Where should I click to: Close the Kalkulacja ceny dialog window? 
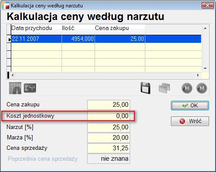coord(208,6)
